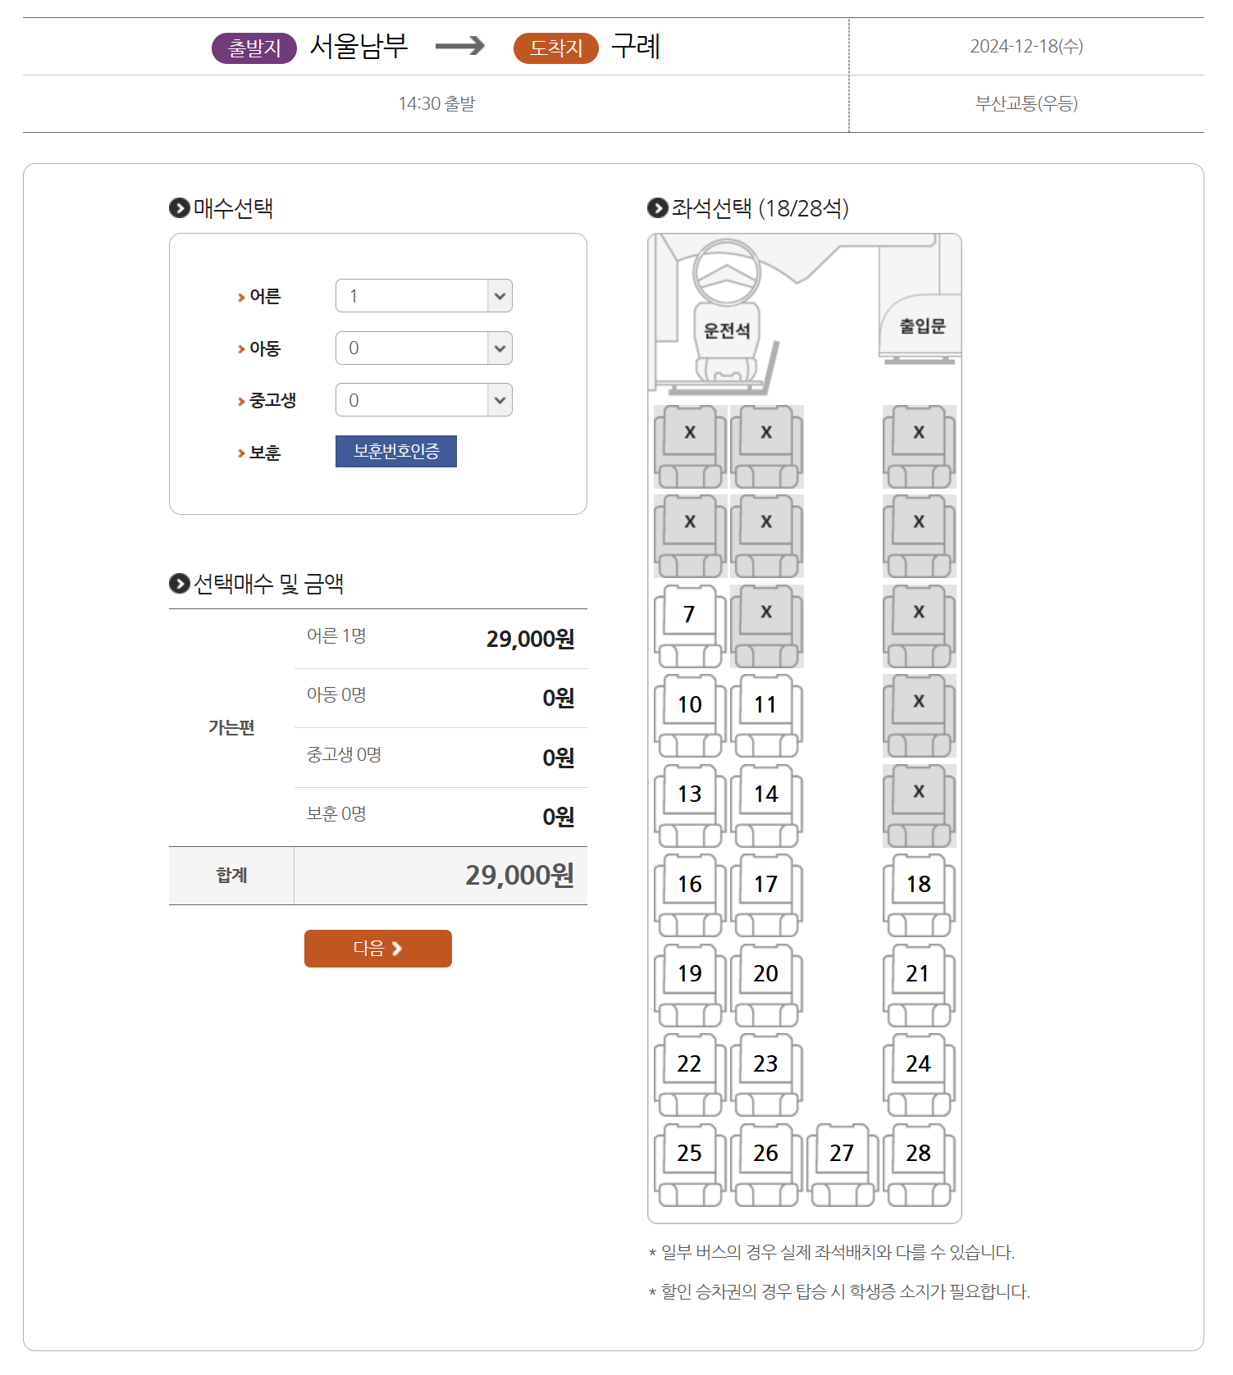
Task: Select seat number 22
Action: click(x=690, y=1075)
